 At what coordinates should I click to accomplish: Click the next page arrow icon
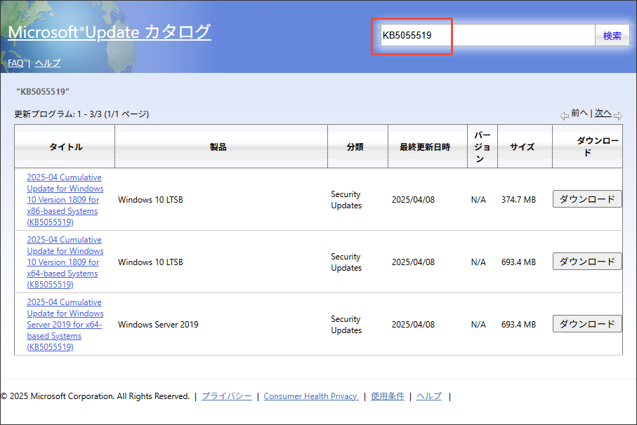pyautogui.click(x=618, y=116)
